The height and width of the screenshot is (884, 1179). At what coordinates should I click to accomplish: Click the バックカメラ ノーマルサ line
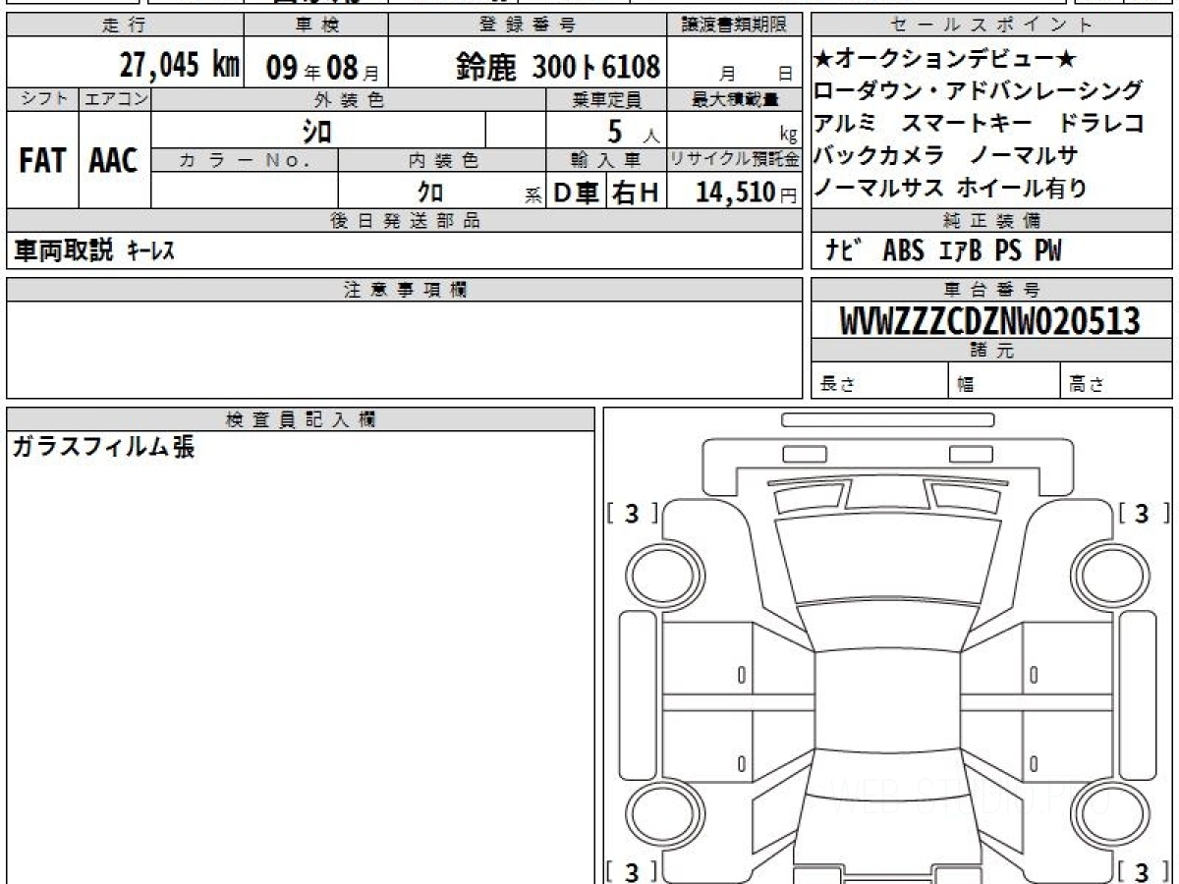click(x=947, y=155)
